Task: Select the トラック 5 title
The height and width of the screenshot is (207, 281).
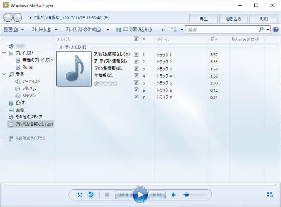Action: [x=164, y=83]
